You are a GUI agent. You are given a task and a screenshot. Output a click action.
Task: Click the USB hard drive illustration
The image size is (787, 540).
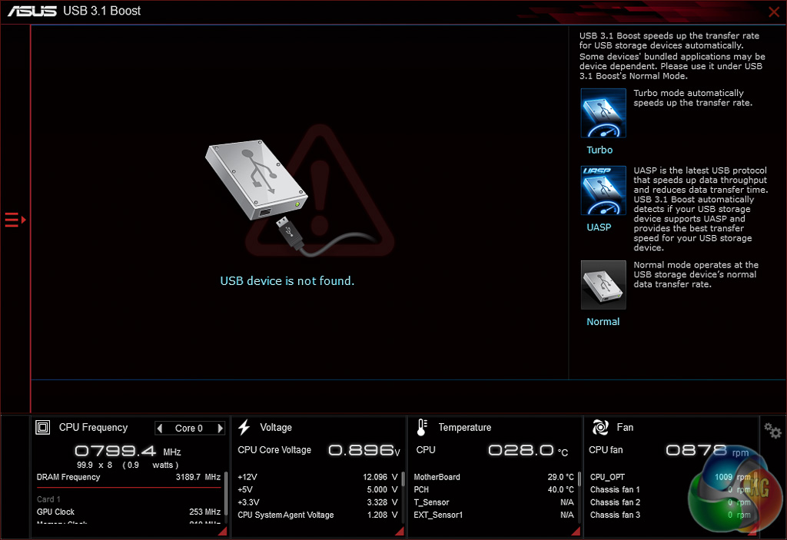[x=256, y=179]
